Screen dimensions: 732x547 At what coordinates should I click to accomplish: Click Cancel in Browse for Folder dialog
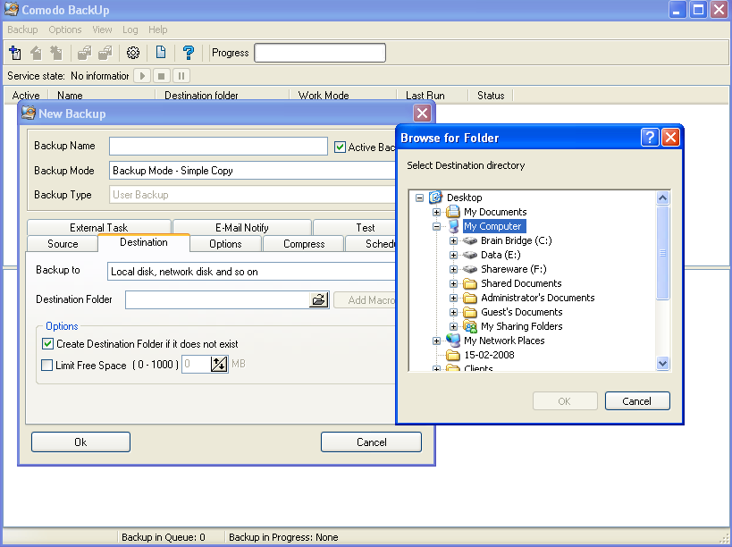click(x=636, y=401)
